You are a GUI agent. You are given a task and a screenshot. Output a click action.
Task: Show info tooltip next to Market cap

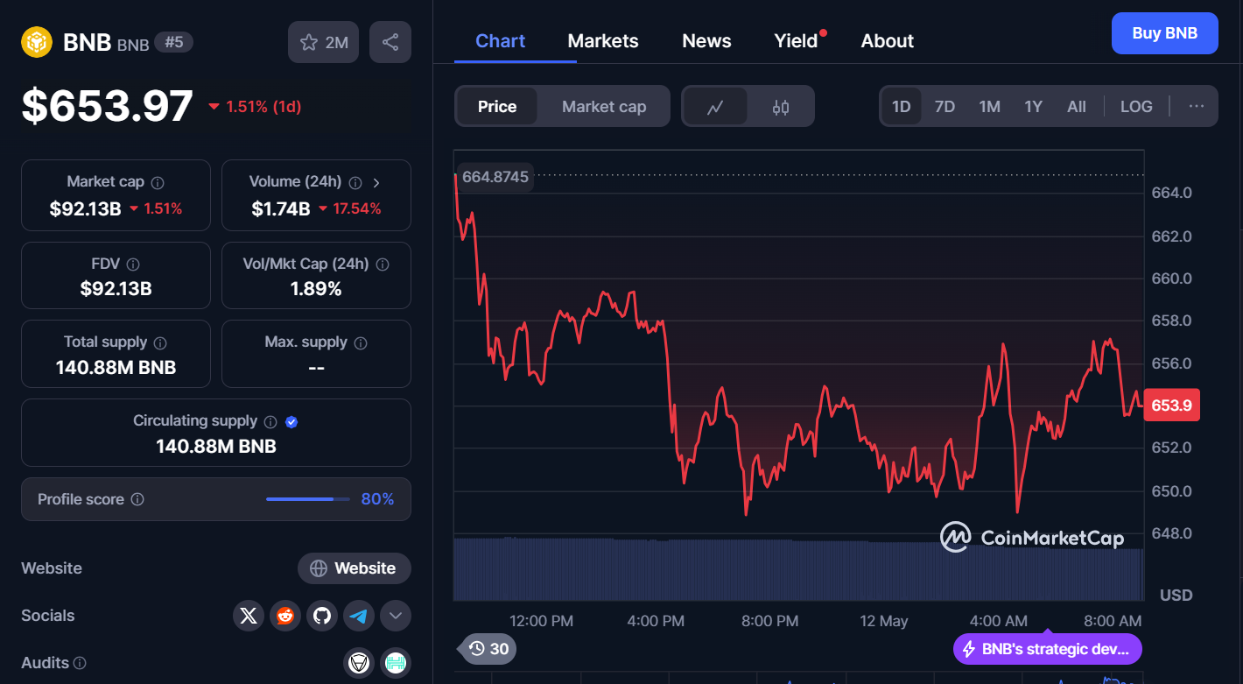158,182
